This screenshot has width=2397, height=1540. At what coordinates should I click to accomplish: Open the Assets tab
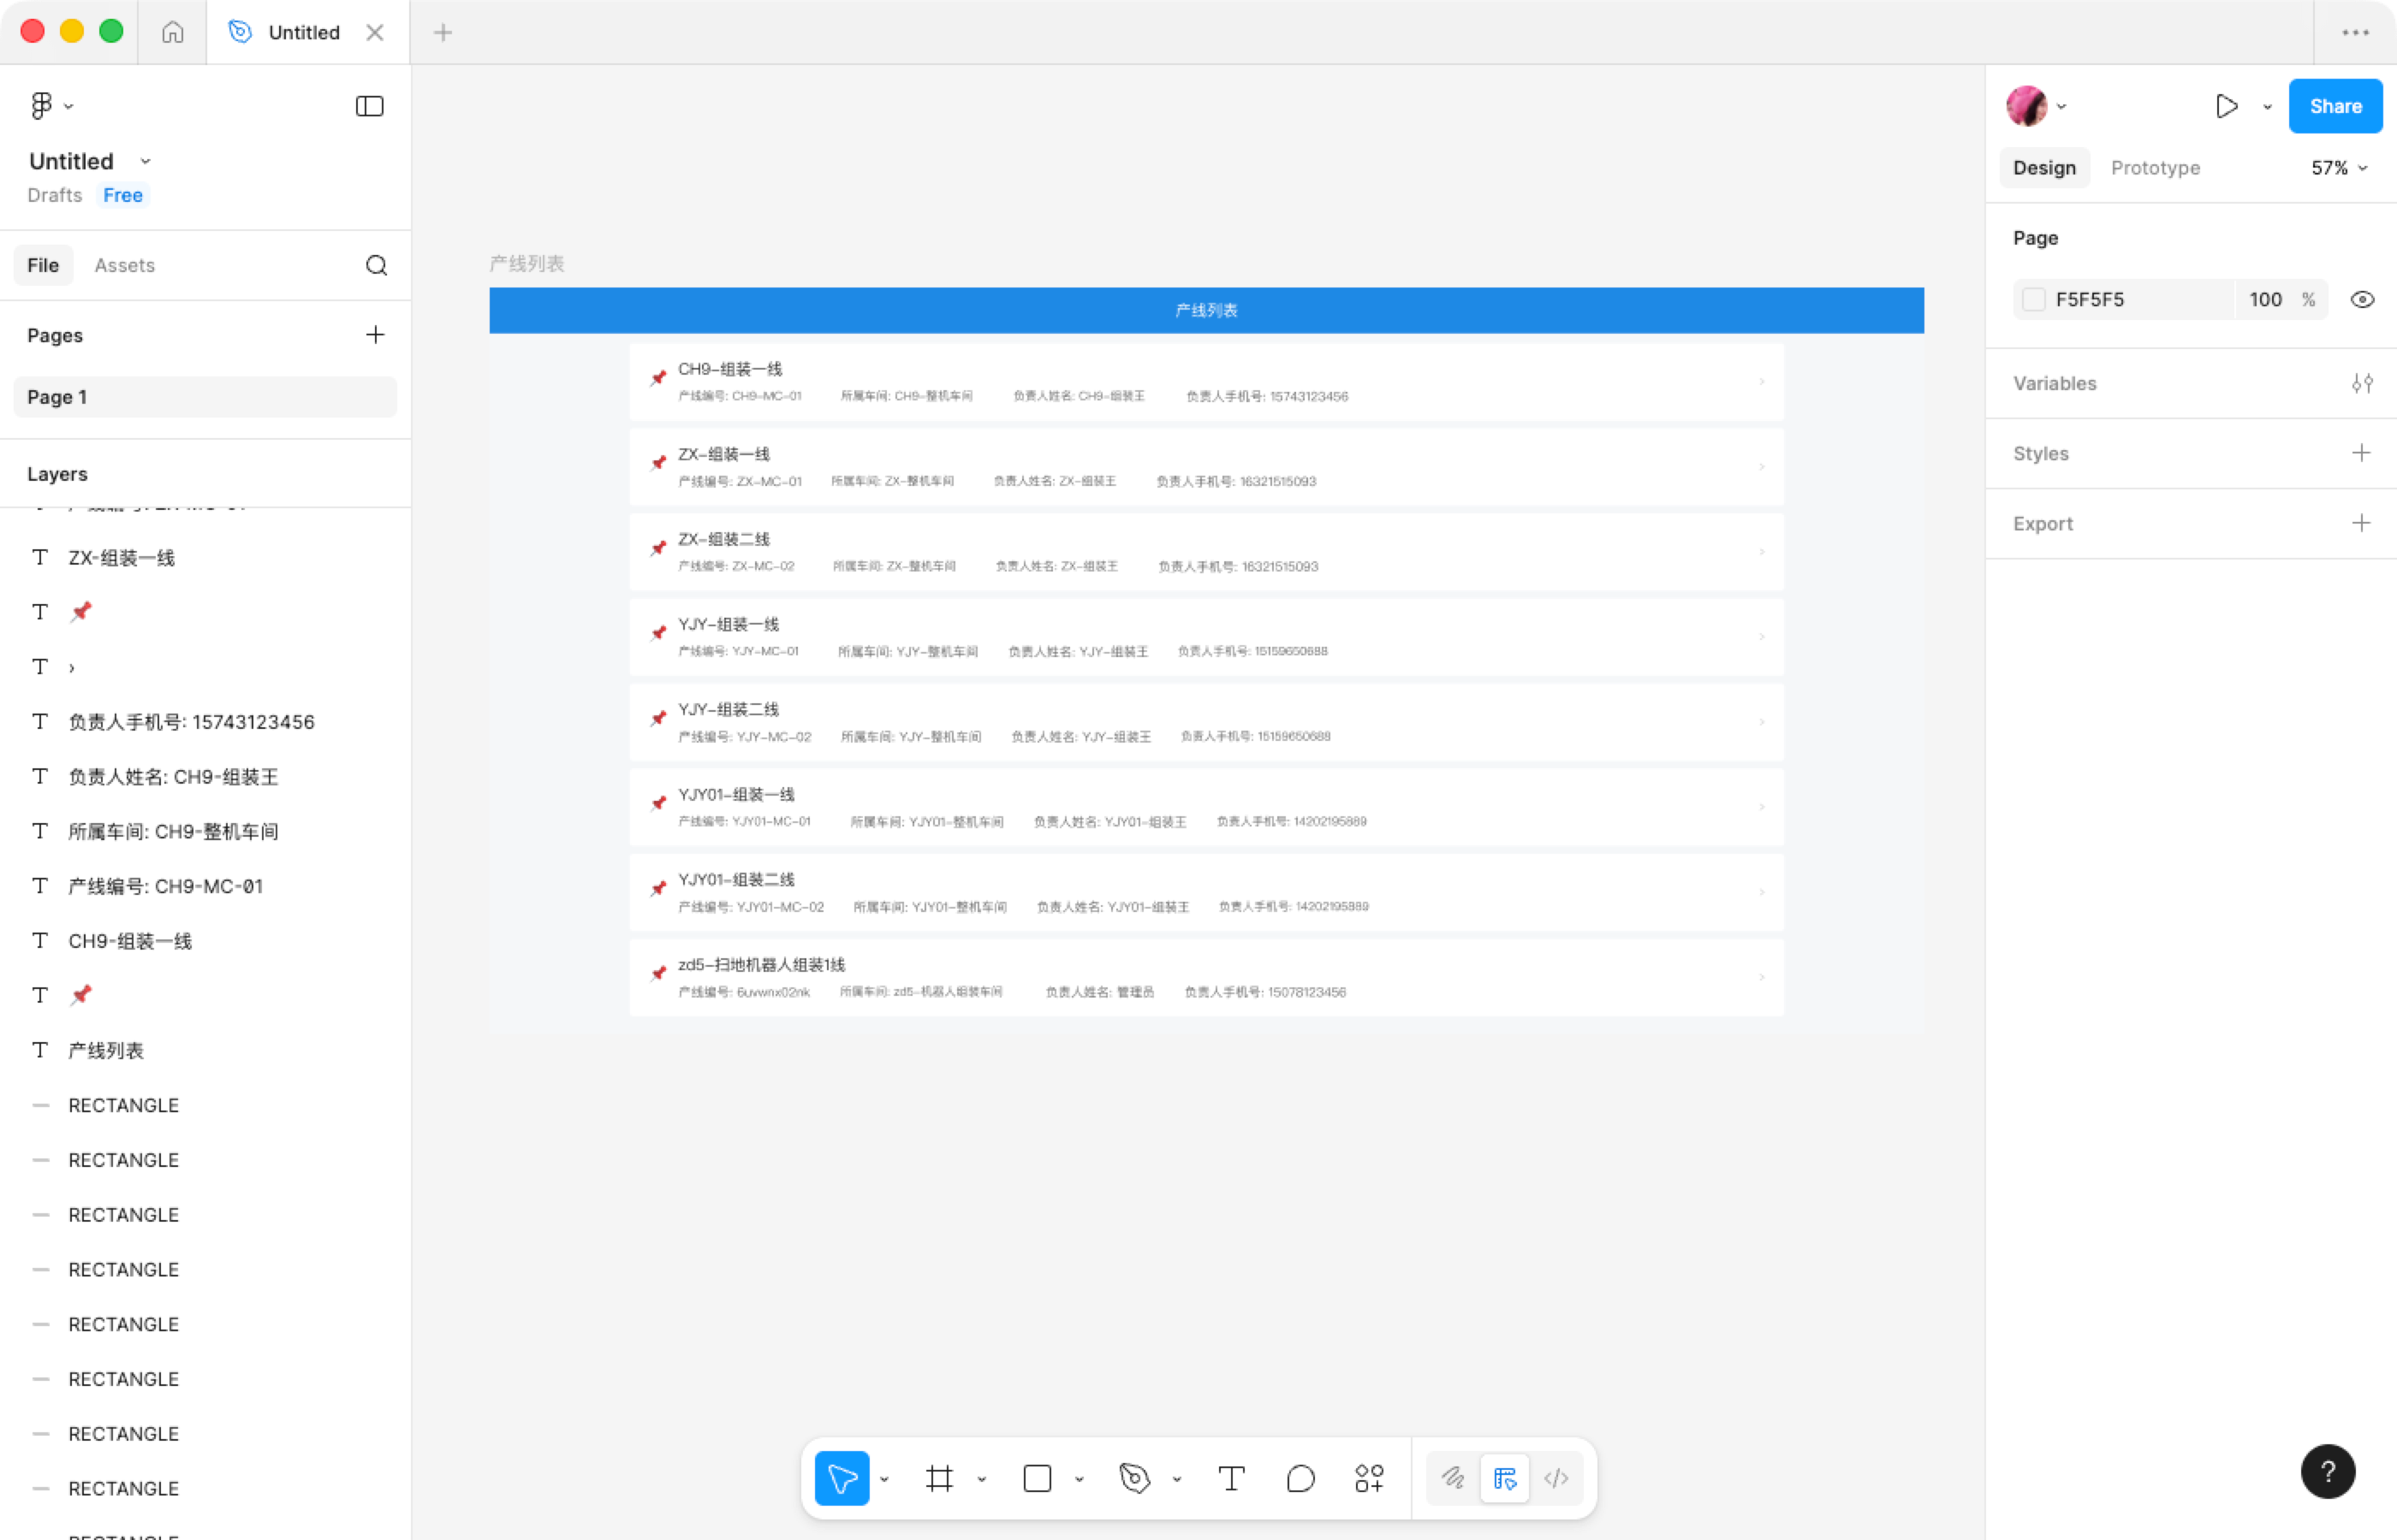coord(124,265)
